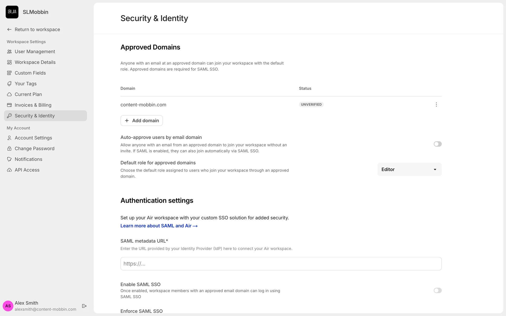The height and width of the screenshot is (316, 506).
Task: Open Notifications settings page
Action: (x=28, y=159)
